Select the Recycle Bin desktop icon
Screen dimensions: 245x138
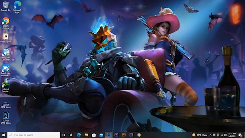click(x=6, y=6)
